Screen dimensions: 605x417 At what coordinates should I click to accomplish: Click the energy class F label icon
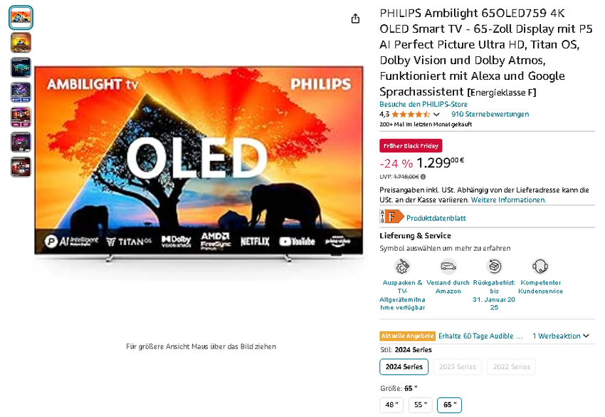pos(391,217)
